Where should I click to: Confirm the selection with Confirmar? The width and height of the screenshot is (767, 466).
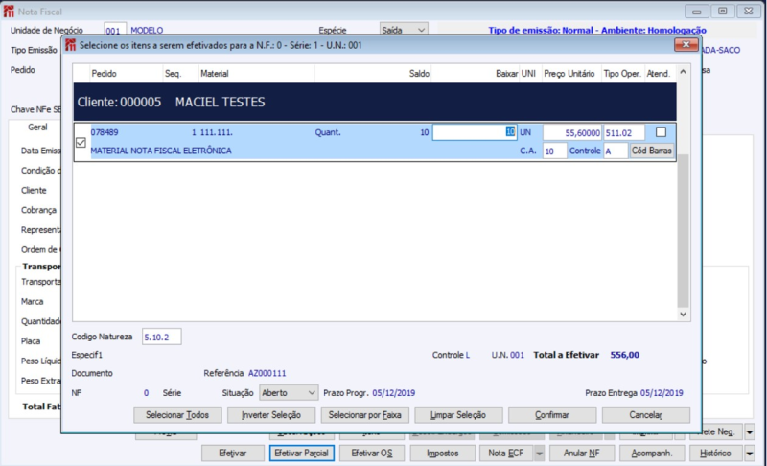pyautogui.click(x=552, y=415)
